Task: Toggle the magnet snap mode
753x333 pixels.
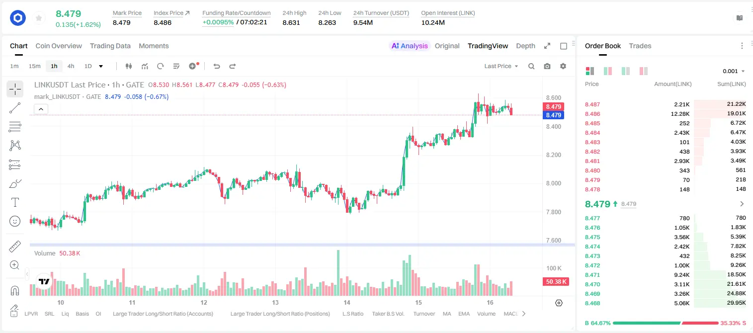Action: (x=15, y=291)
